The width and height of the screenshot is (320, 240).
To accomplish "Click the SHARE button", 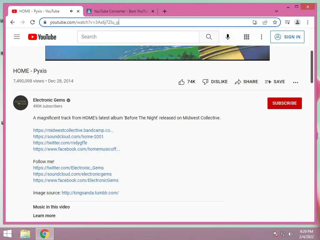I will (x=246, y=82).
